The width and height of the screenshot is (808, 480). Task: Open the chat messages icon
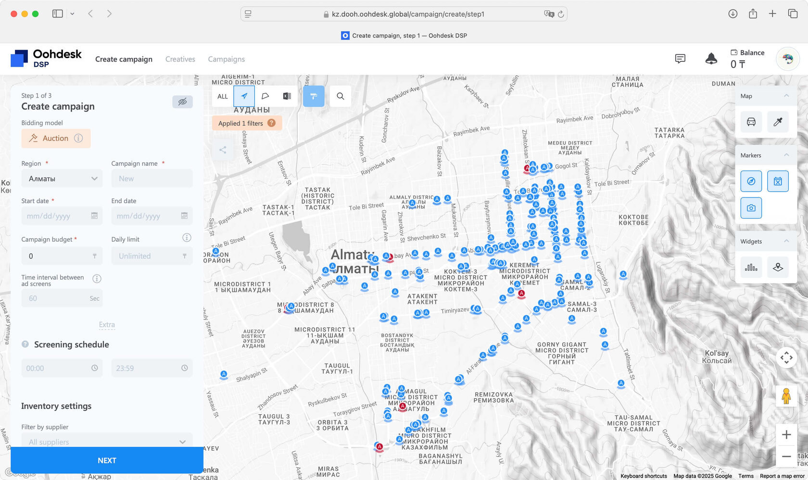[680, 59]
